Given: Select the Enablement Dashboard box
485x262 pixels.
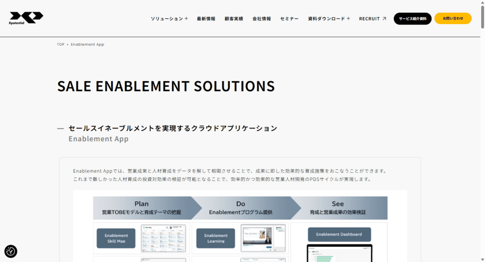Looking at the screenshot, I should [339, 234].
